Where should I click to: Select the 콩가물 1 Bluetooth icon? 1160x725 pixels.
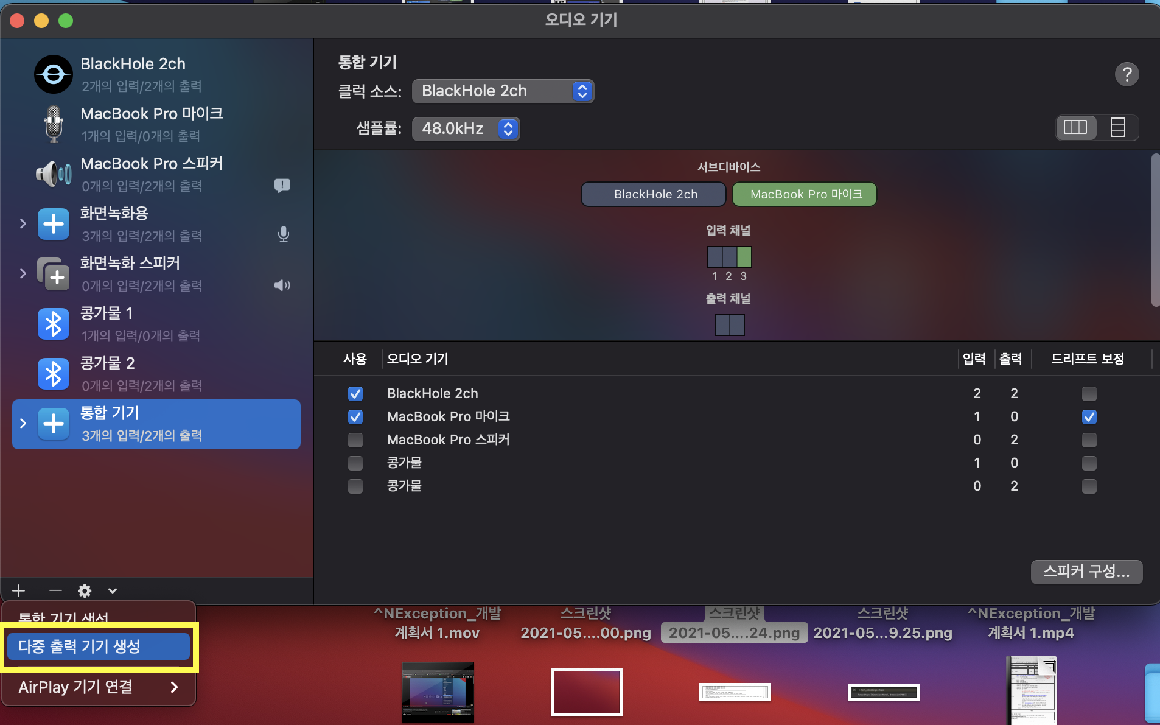click(54, 324)
